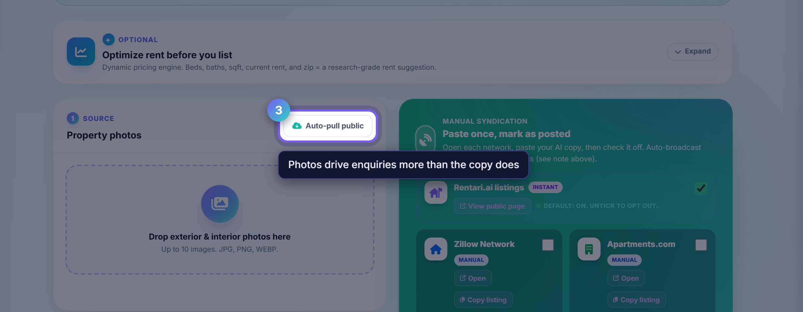Click Copy listing under Zillow Network
The height and width of the screenshot is (312, 803).
[483, 300]
